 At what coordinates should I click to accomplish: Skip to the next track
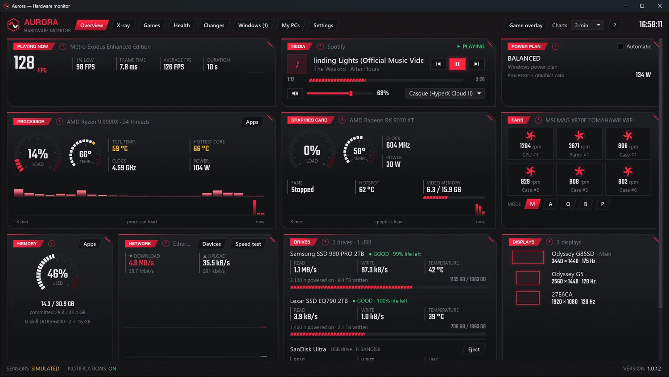tap(476, 64)
